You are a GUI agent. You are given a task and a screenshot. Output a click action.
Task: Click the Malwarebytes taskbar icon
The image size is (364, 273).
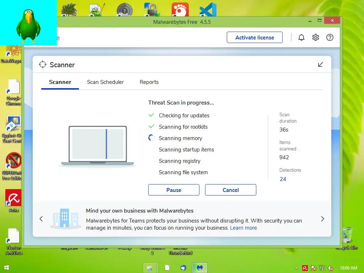200,268
